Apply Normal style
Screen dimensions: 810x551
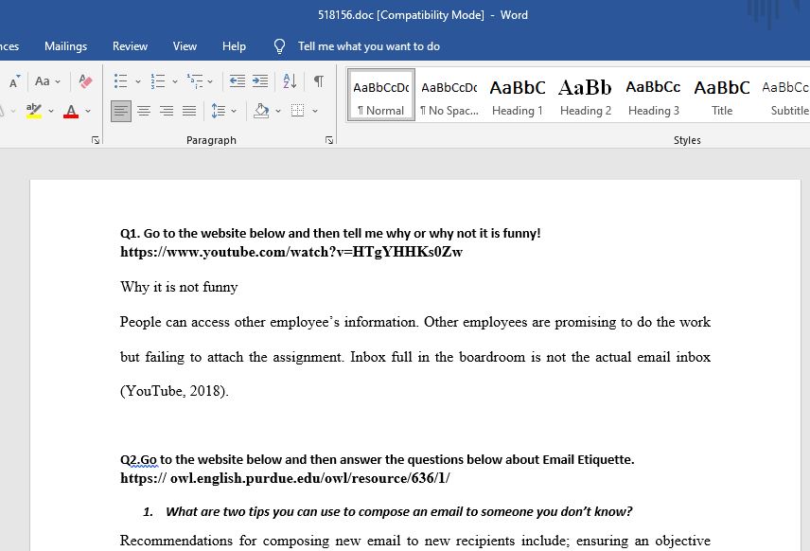tap(381, 95)
